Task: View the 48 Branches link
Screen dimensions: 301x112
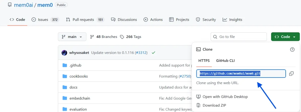Action: [104, 37]
